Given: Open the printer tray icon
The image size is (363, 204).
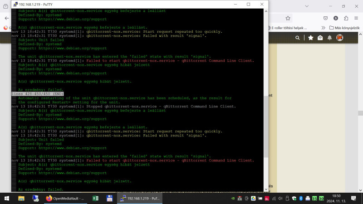Looking at the screenshot, I should (x=308, y=199).
